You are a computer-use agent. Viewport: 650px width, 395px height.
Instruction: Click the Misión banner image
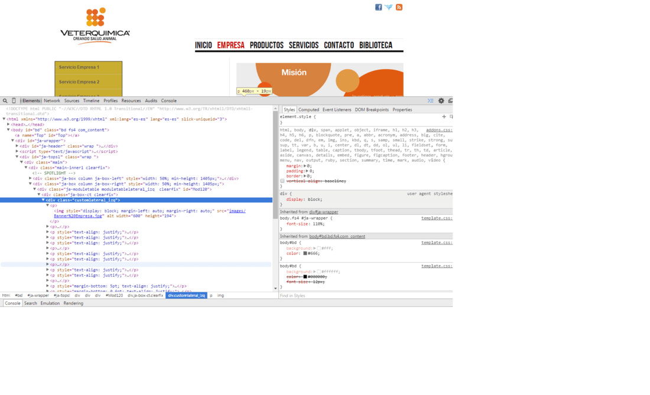pos(320,80)
